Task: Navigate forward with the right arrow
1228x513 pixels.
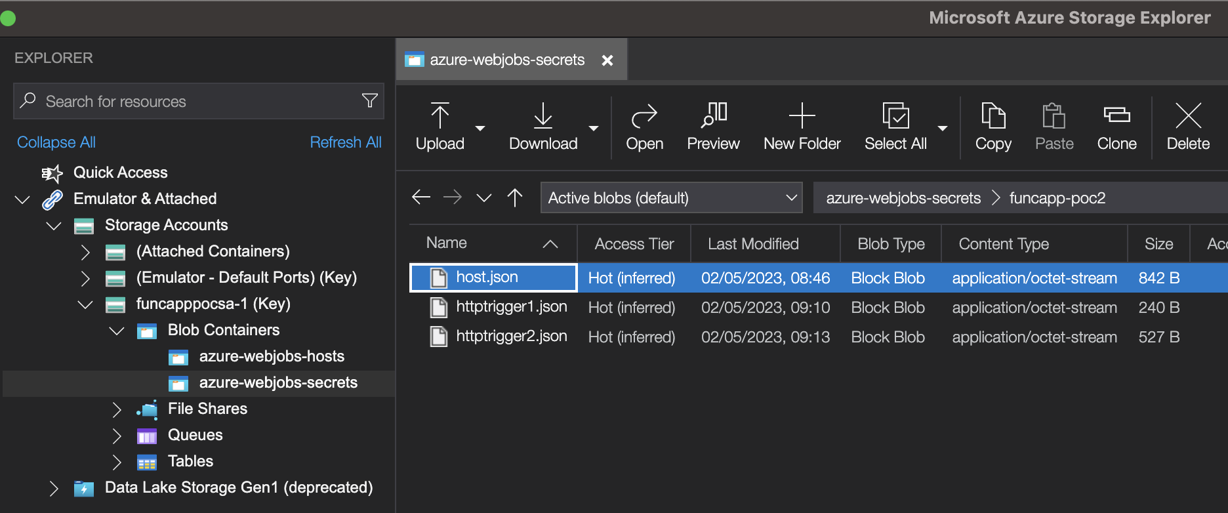Action: 453,197
